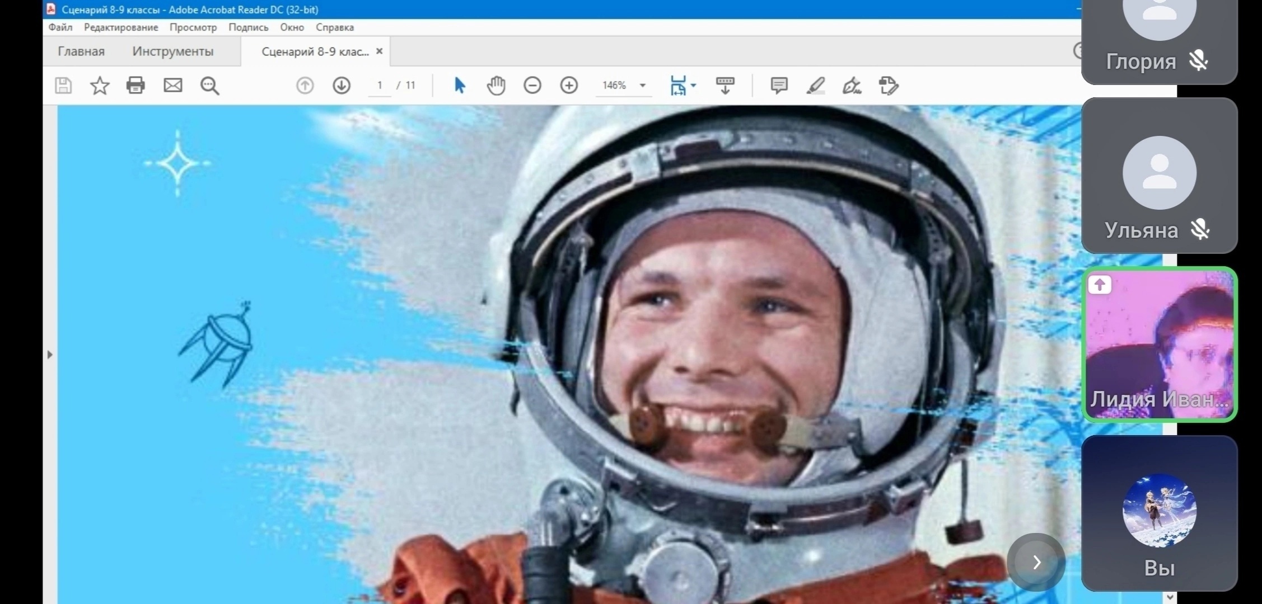Open the Подпись menu

[249, 27]
